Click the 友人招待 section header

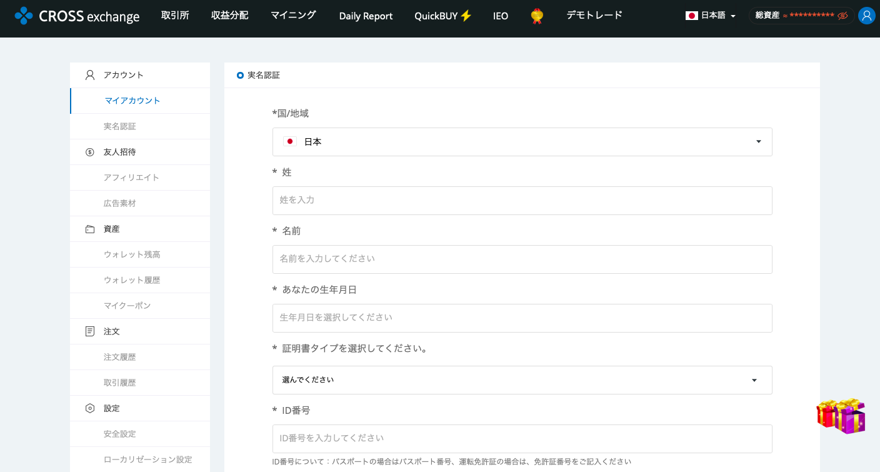pyautogui.click(x=119, y=152)
